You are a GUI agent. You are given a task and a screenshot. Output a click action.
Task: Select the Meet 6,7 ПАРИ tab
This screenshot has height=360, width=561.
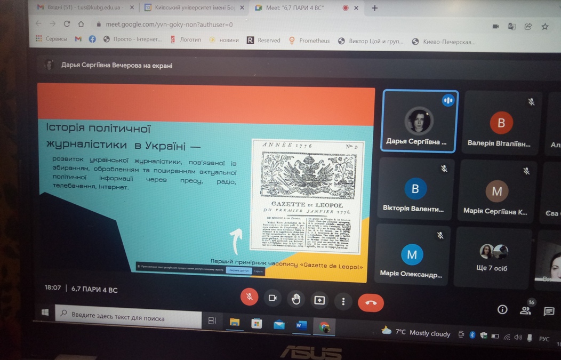(x=295, y=8)
